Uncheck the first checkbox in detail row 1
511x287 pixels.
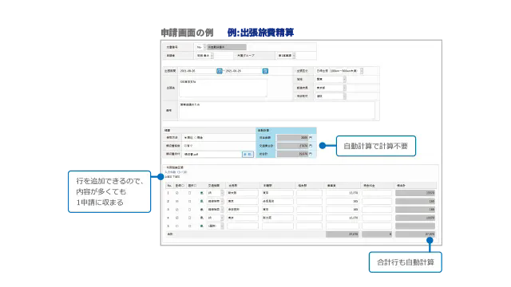177,193
